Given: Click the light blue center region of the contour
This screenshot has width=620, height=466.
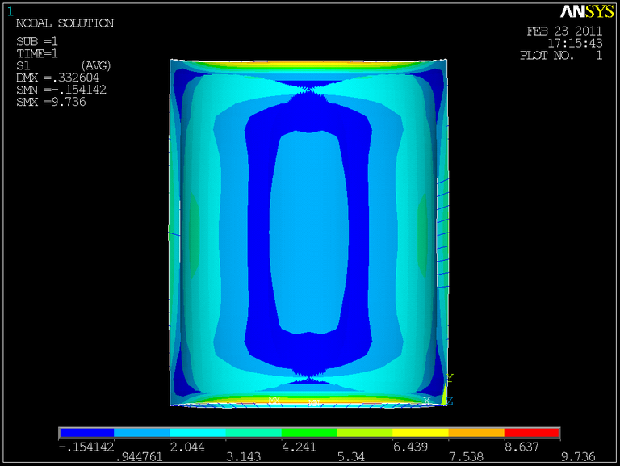Looking at the screenshot, I should pos(309,233).
